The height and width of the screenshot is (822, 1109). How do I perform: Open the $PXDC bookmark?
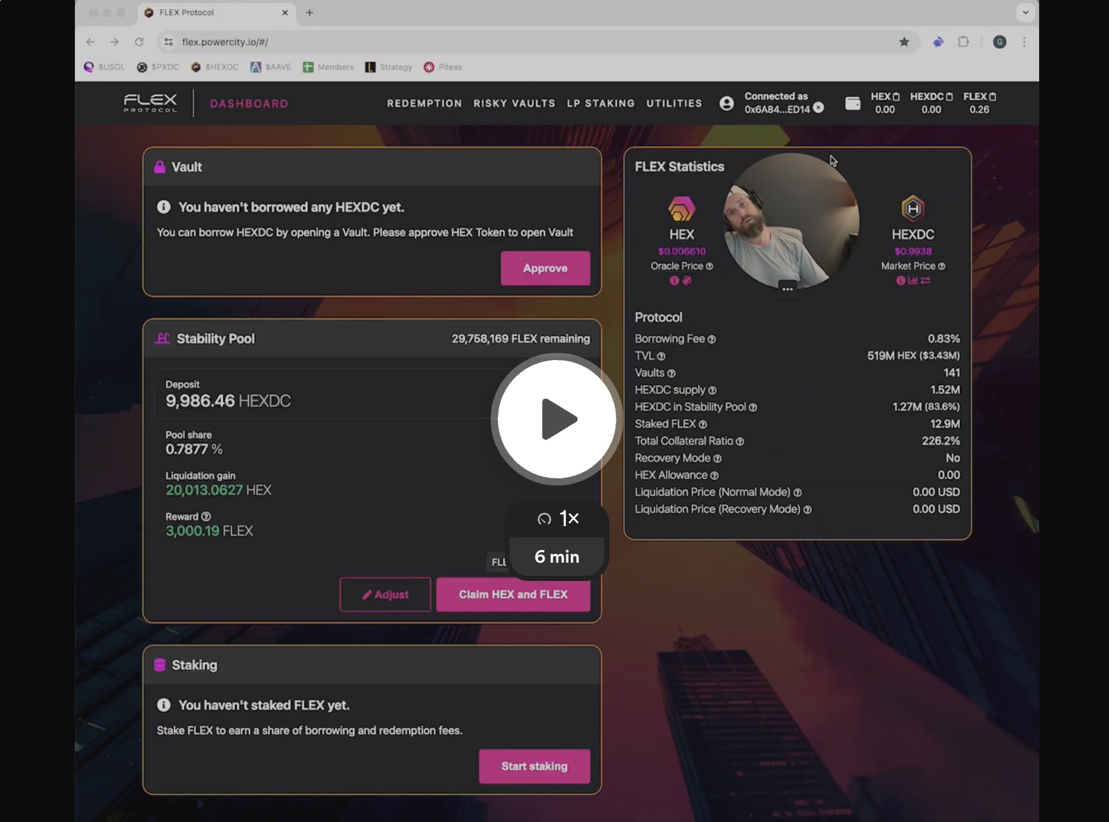158,67
